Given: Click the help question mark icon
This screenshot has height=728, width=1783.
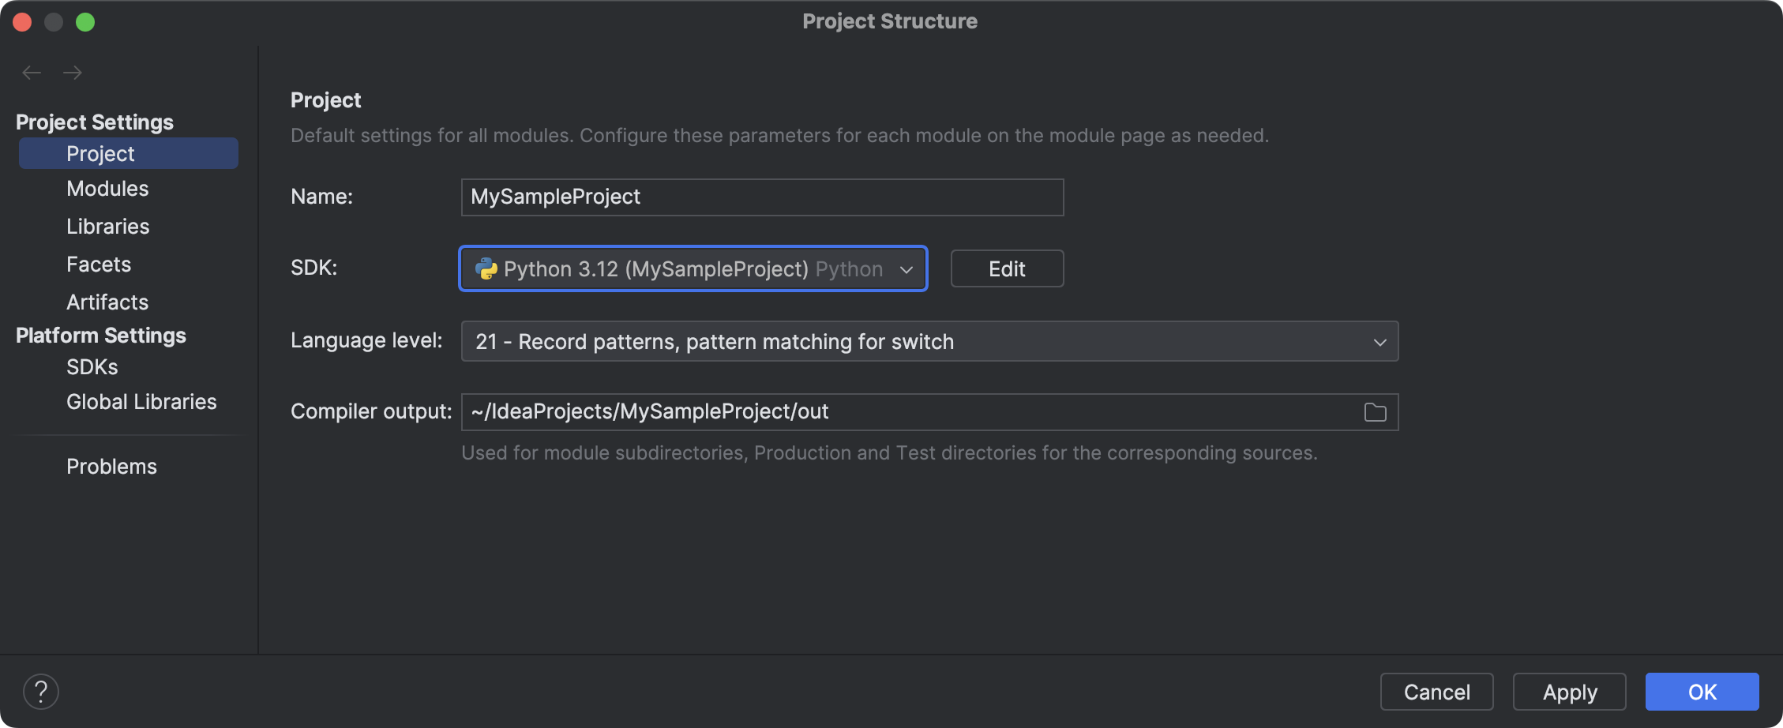Looking at the screenshot, I should pos(41,691).
